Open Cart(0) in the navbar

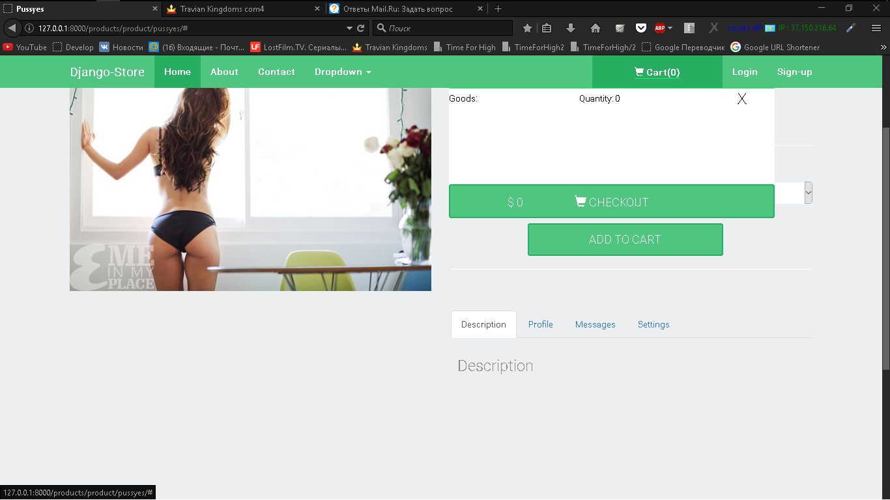click(x=657, y=72)
